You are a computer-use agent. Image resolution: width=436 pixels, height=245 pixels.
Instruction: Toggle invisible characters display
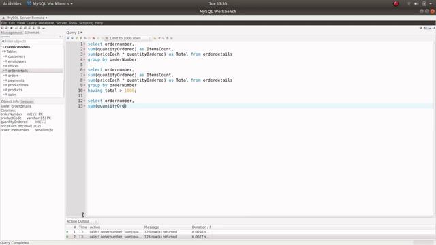coord(167,38)
